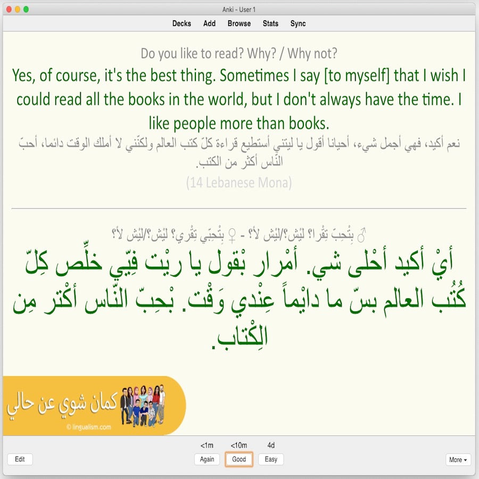Open the More options menu

458,459
